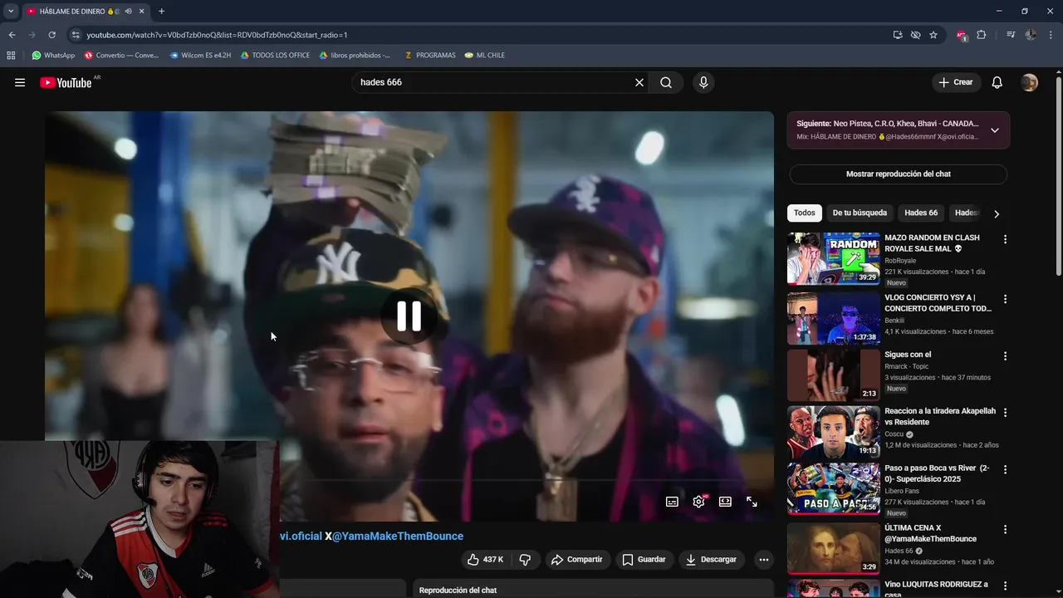Open Chrome media control icon

point(1011,35)
